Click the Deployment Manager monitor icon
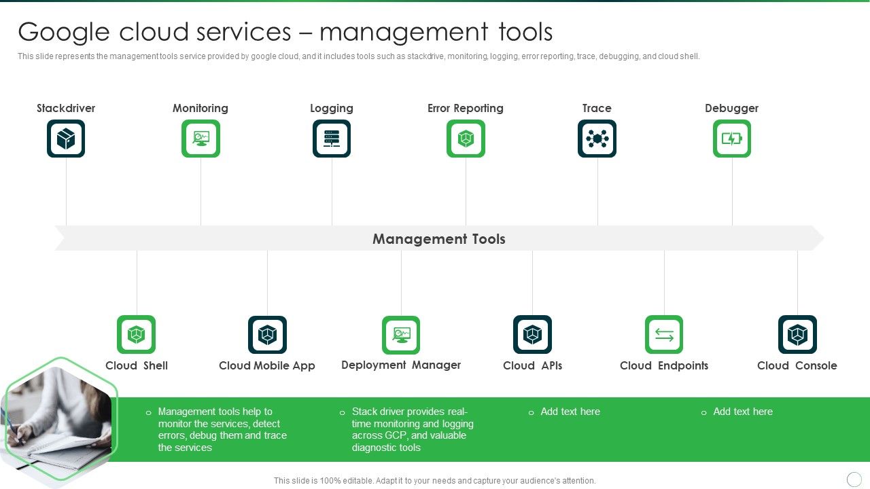This screenshot has height=489, width=870. click(401, 334)
